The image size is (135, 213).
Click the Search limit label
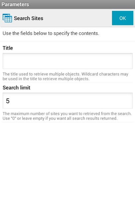click(17, 88)
